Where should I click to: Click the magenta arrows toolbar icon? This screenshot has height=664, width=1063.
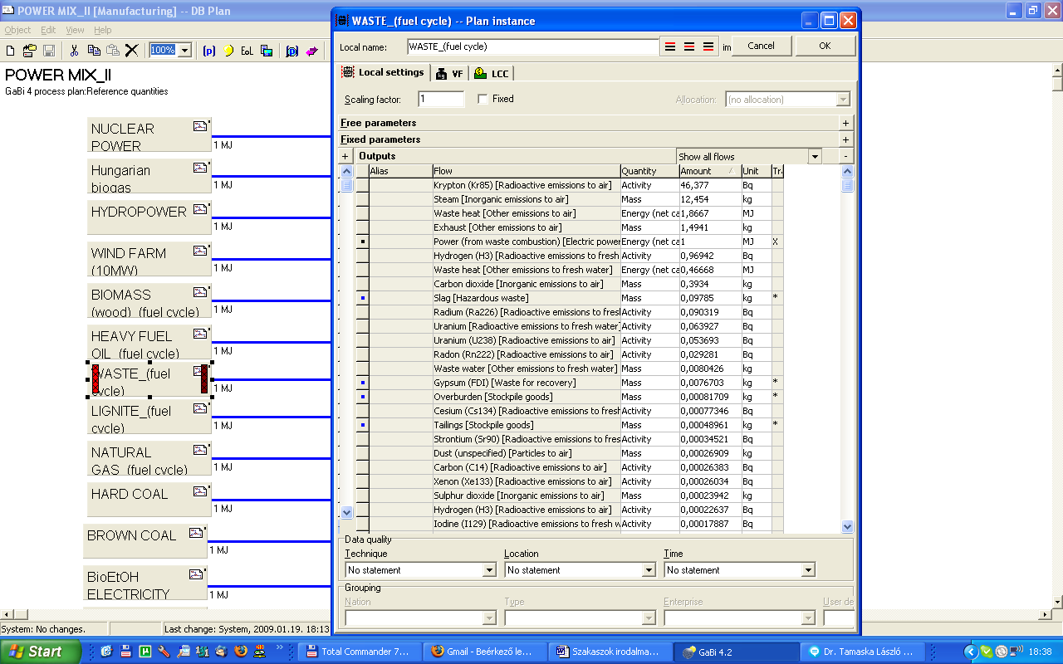pyautogui.click(x=312, y=51)
